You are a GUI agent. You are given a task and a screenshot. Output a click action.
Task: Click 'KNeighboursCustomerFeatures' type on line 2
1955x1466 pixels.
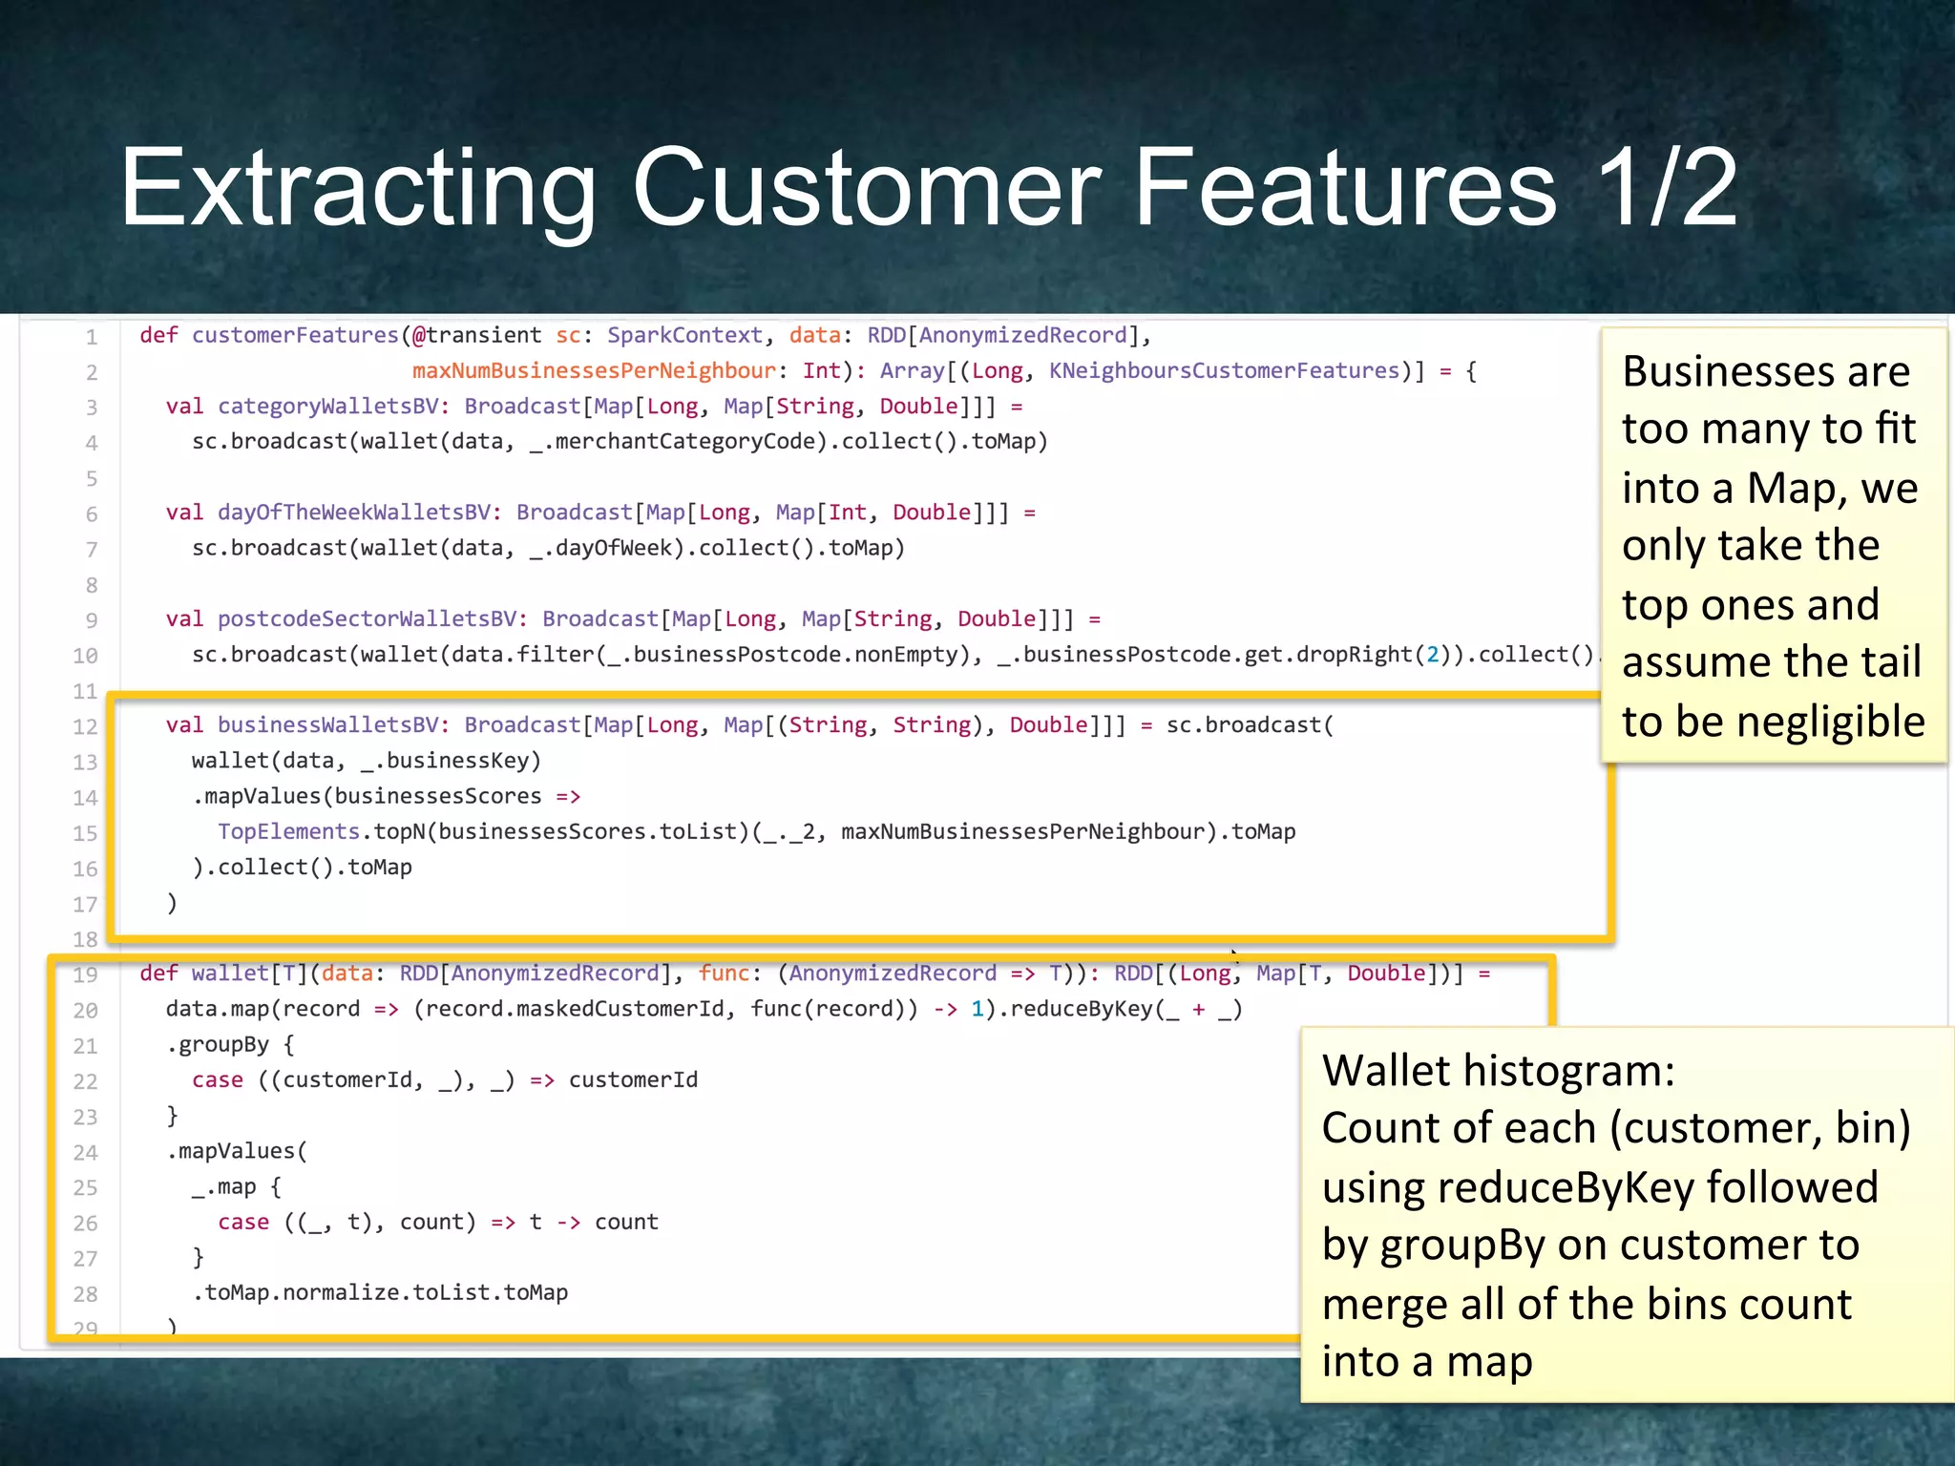[x=1224, y=371]
